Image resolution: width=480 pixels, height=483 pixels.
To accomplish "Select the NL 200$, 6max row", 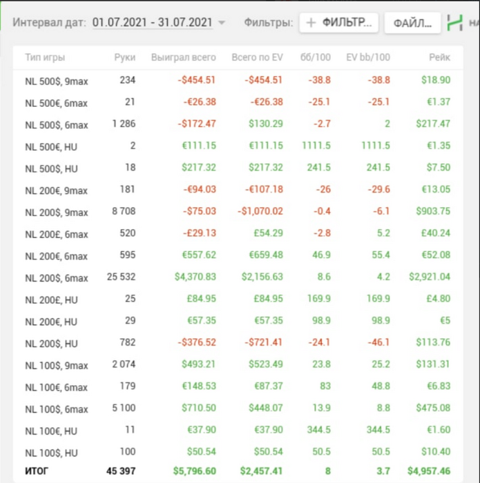I will click(x=238, y=277).
